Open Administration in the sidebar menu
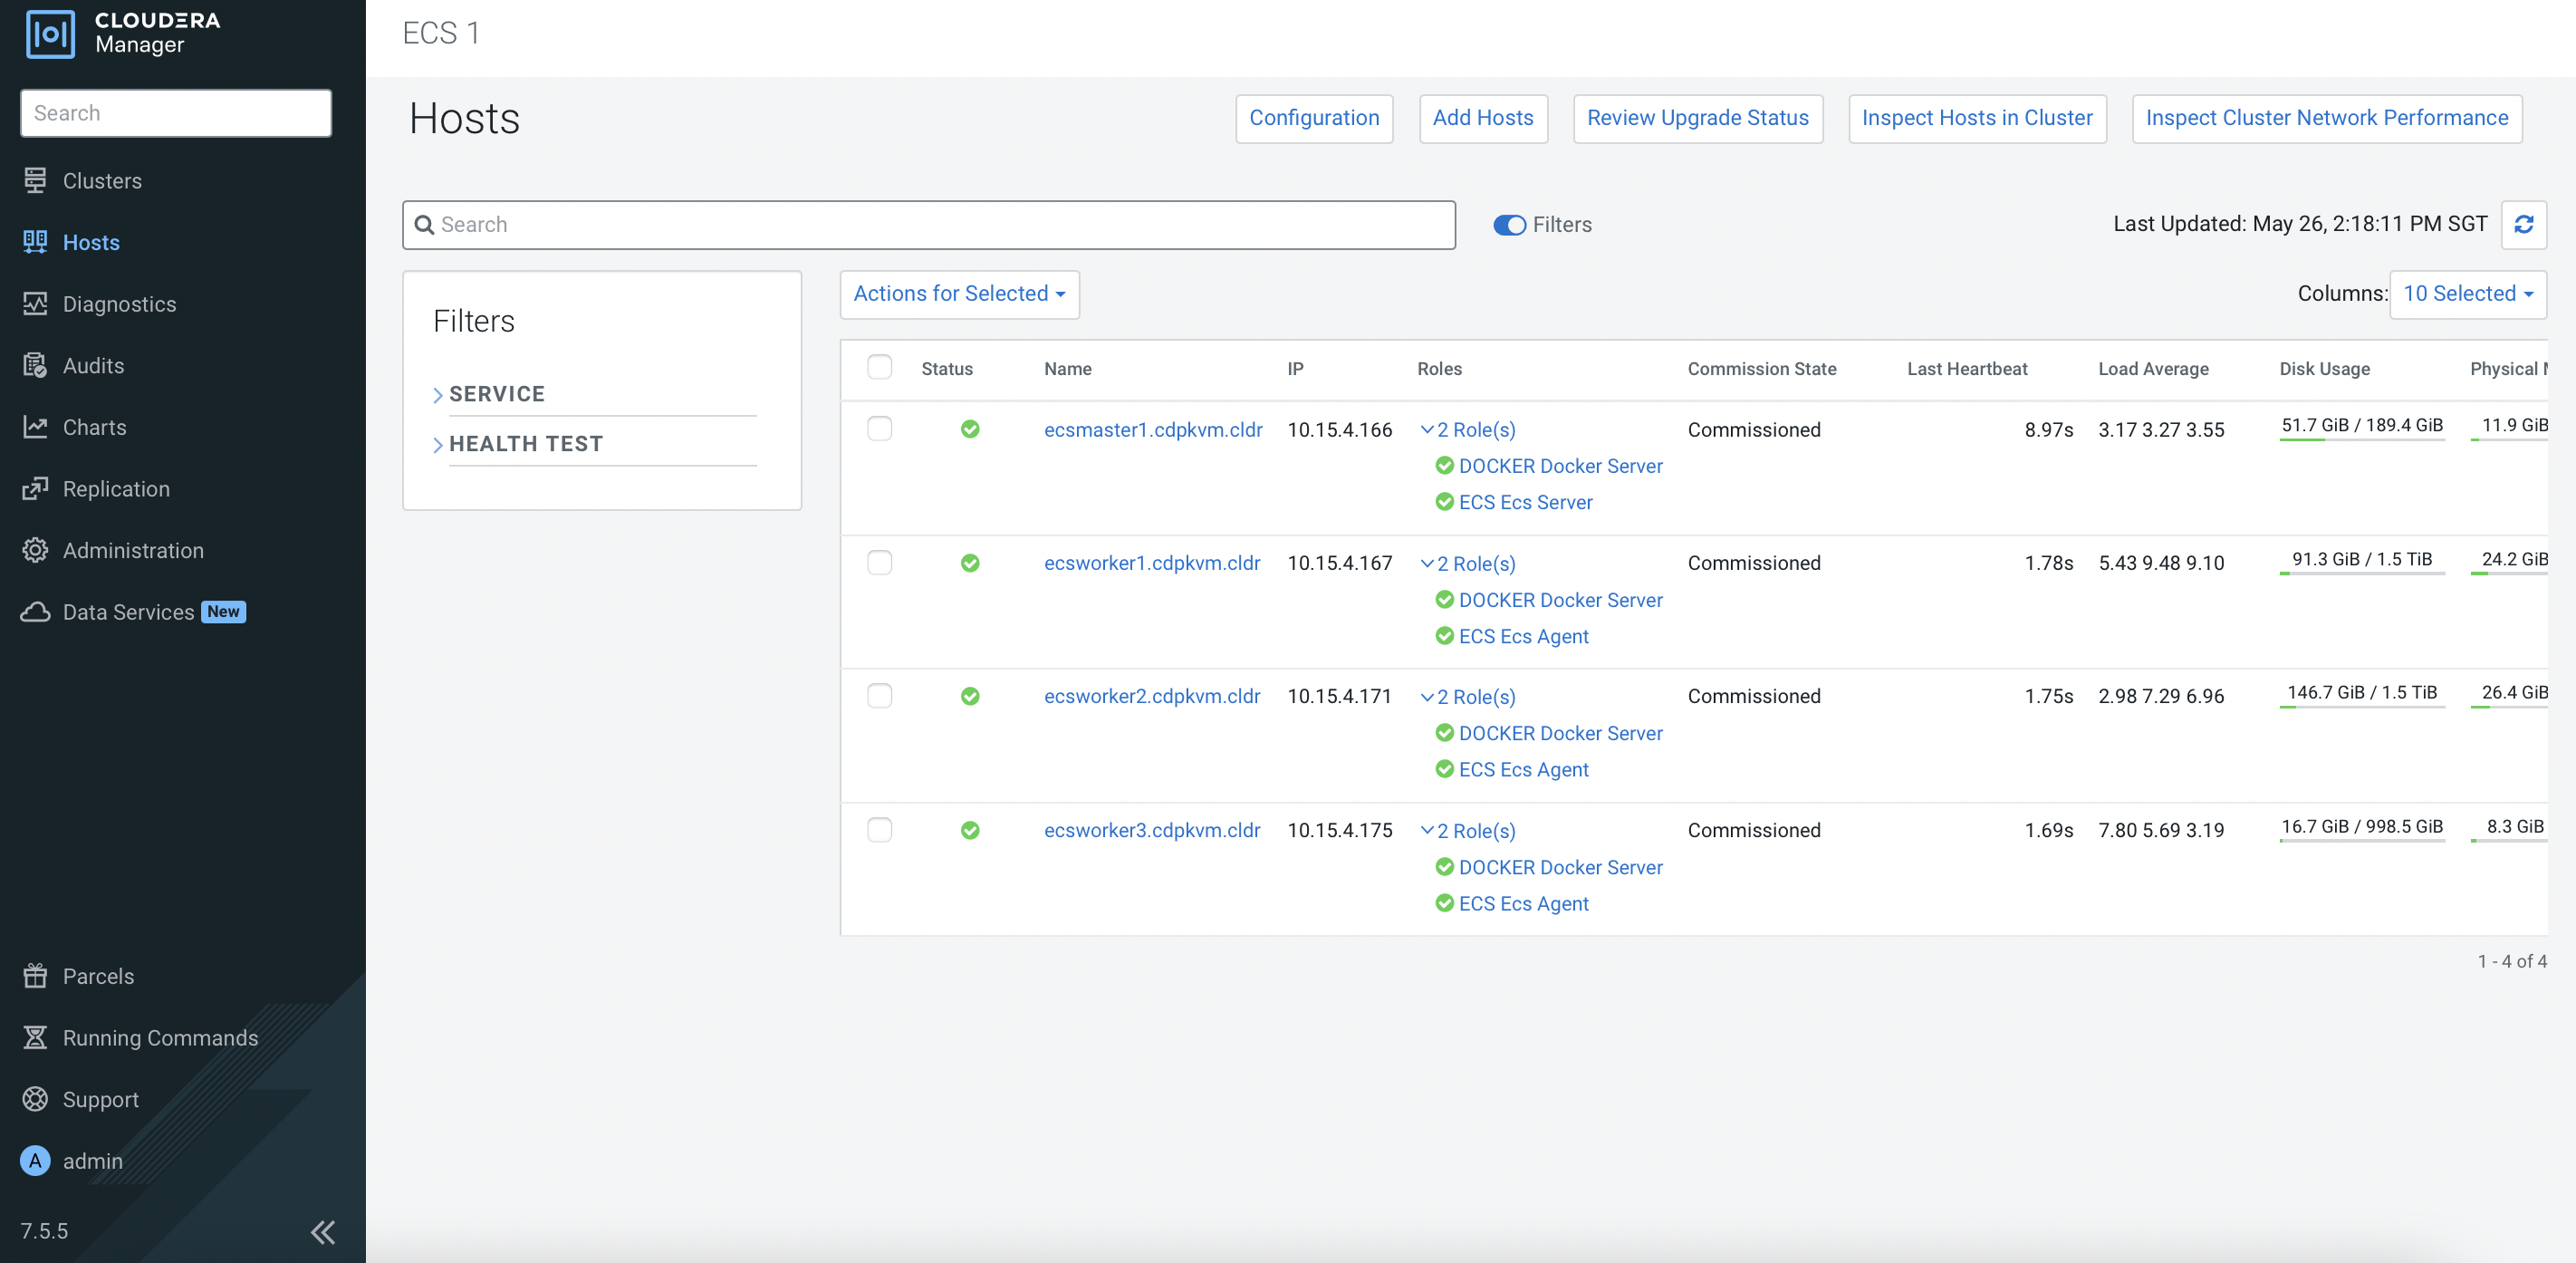 pos(133,550)
